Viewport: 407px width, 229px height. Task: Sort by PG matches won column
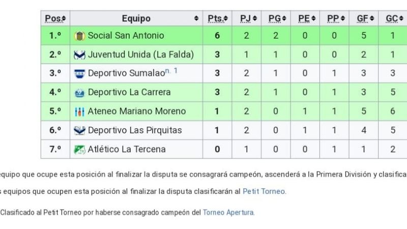pos(277,19)
